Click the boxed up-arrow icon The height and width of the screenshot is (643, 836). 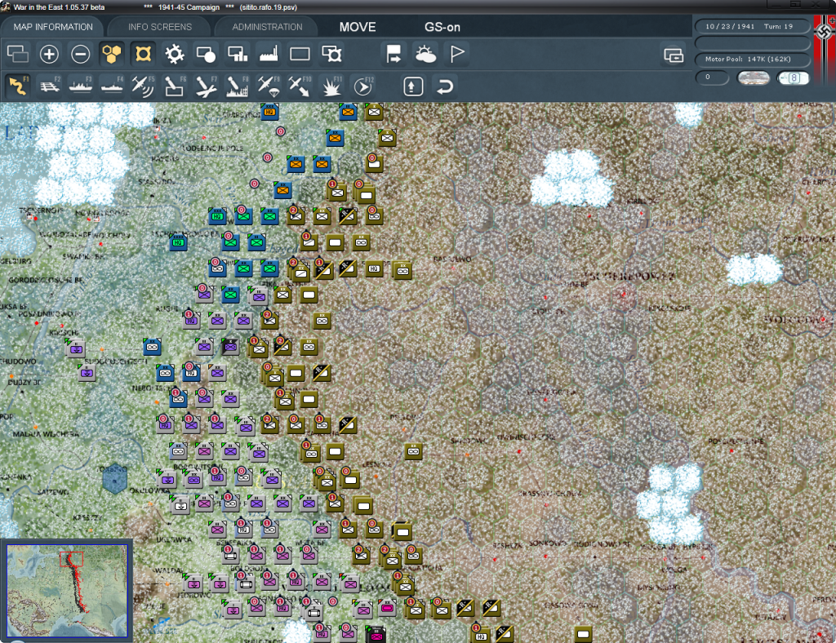coord(413,86)
